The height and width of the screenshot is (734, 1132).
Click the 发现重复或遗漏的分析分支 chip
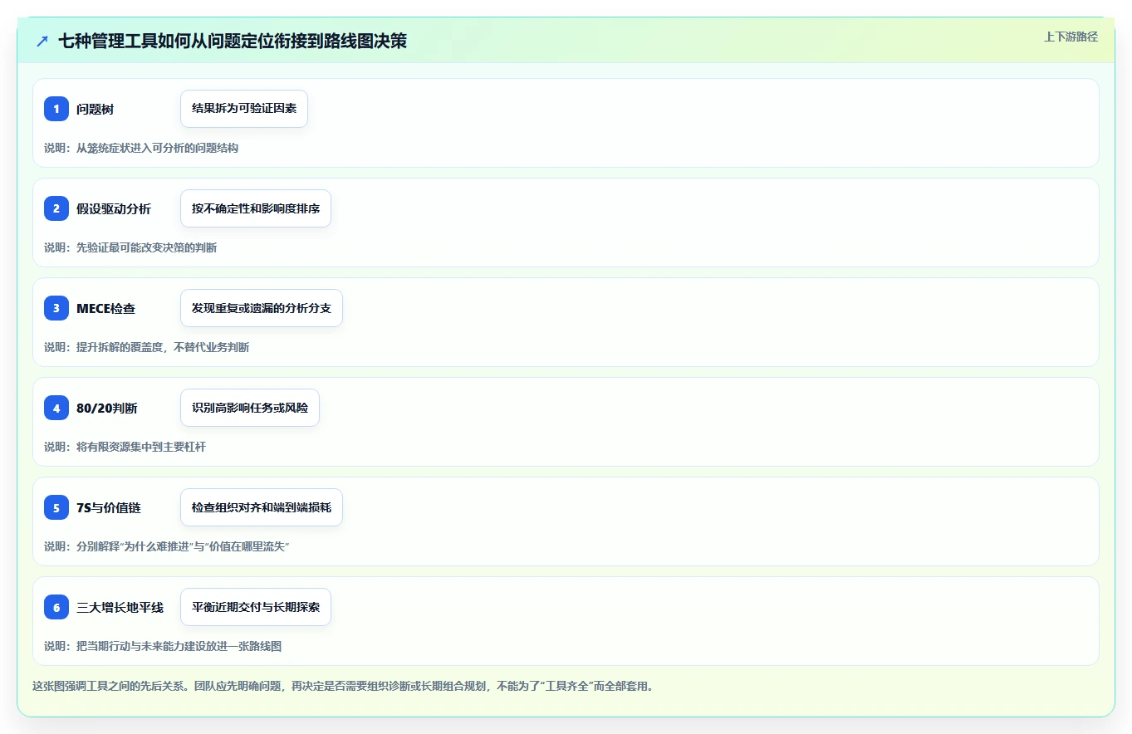(262, 308)
